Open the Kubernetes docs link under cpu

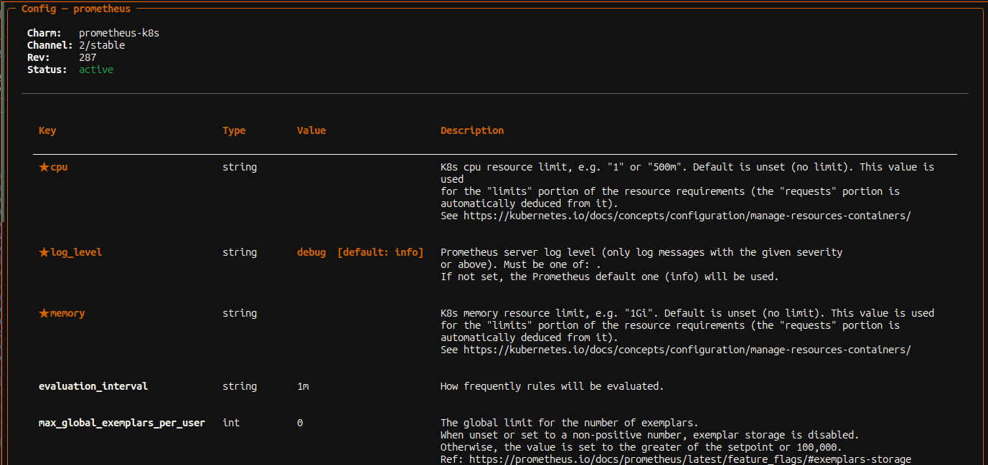point(687,216)
